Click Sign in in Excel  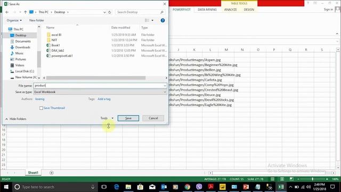click(x=328, y=10)
